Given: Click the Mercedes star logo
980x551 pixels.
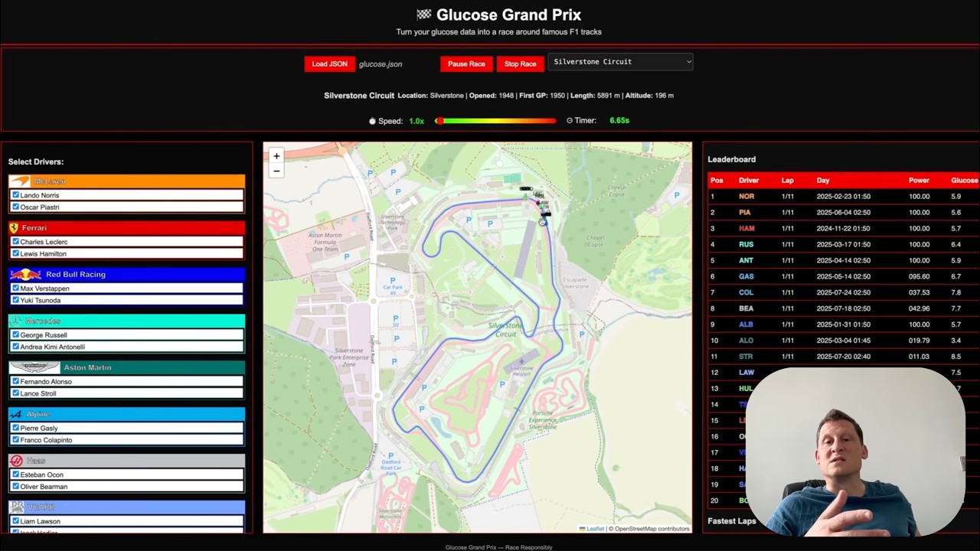Looking at the screenshot, I should click(x=16, y=321).
